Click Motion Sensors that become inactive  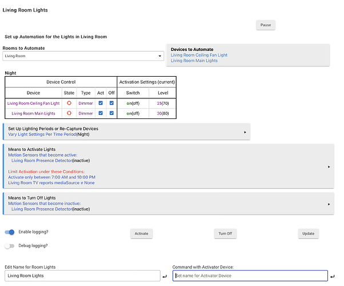45,204
